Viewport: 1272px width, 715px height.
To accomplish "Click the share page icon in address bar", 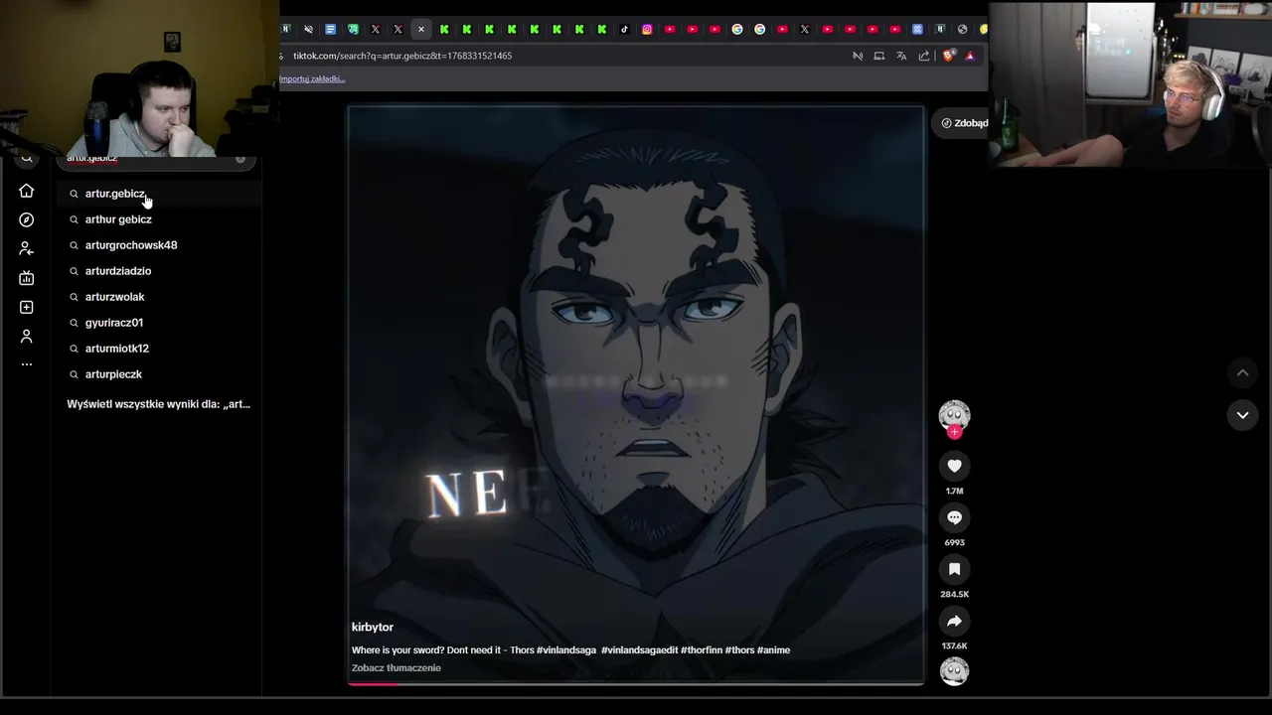I will click(924, 56).
